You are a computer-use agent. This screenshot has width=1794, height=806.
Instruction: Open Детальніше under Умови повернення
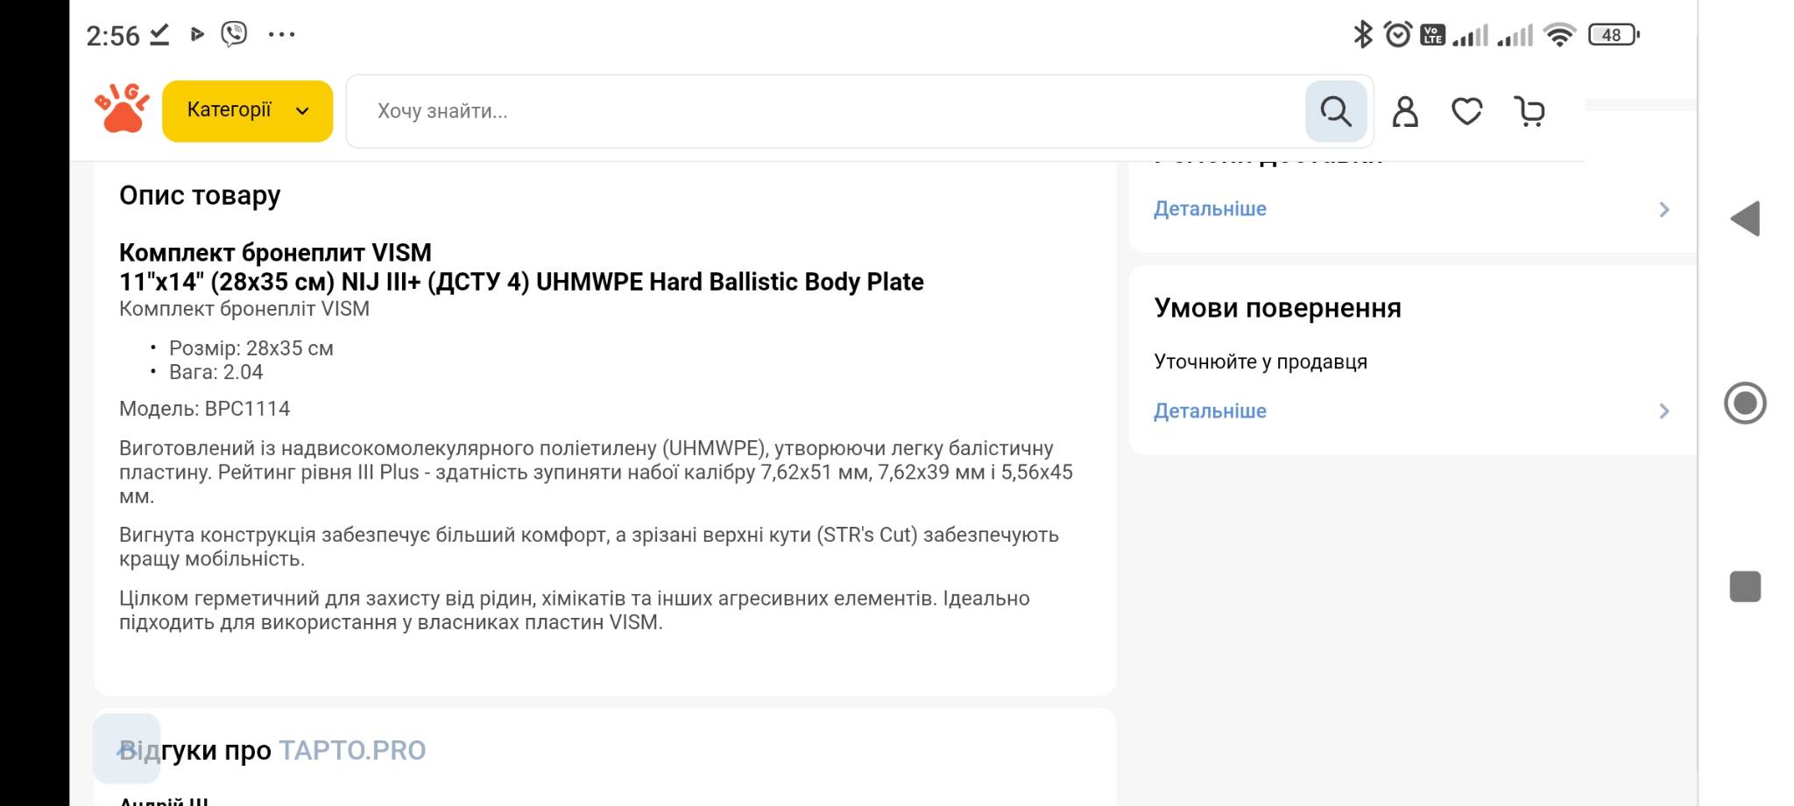pos(1210,411)
